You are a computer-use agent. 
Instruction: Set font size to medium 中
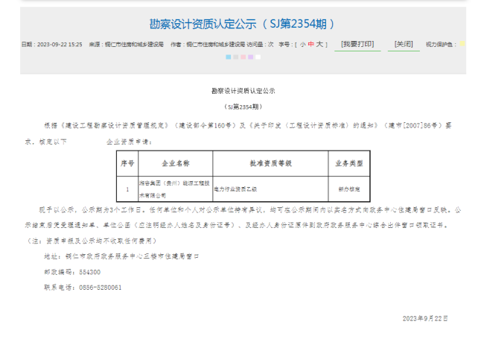[311, 45]
